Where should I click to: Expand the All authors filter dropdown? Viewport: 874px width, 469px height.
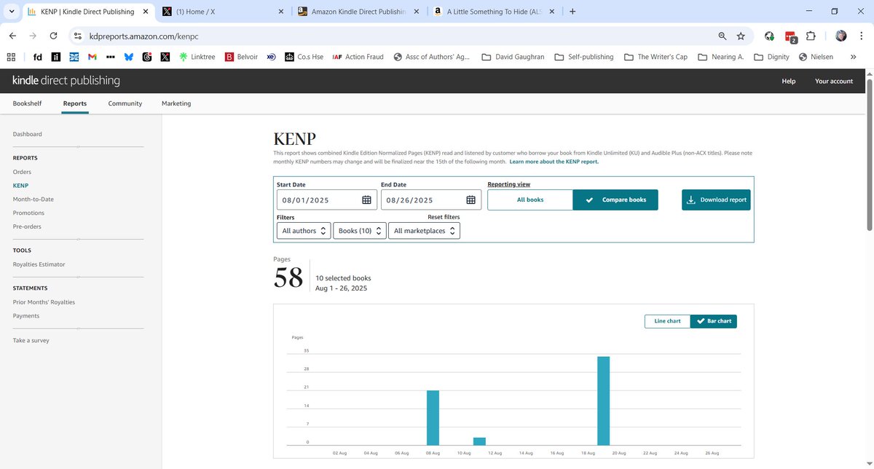pos(304,231)
